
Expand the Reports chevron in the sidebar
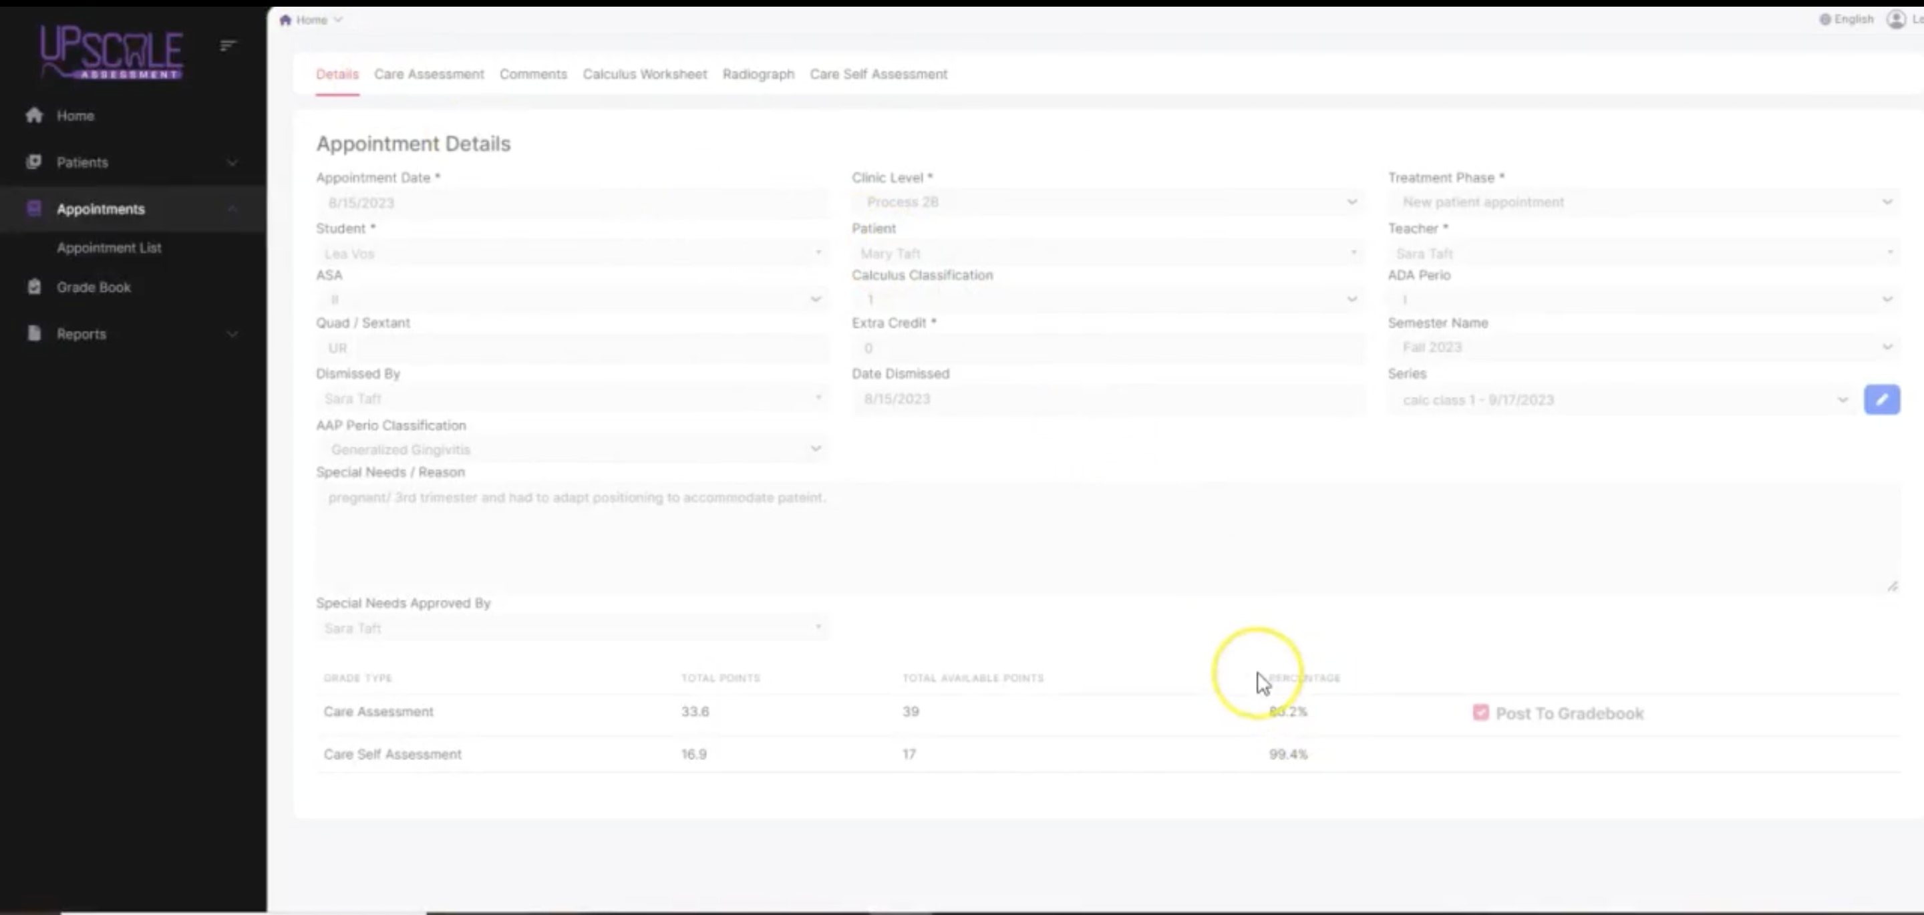click(232, 334)
